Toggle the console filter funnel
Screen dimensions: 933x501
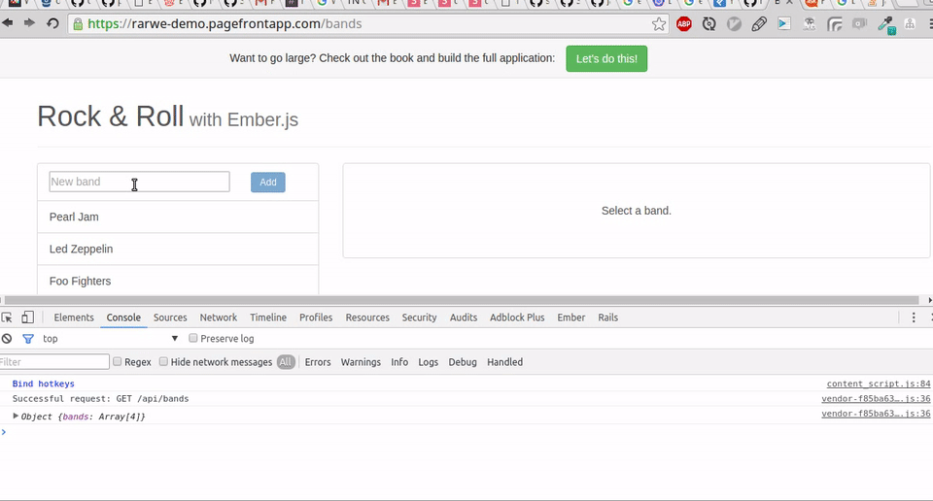(28, 339)
